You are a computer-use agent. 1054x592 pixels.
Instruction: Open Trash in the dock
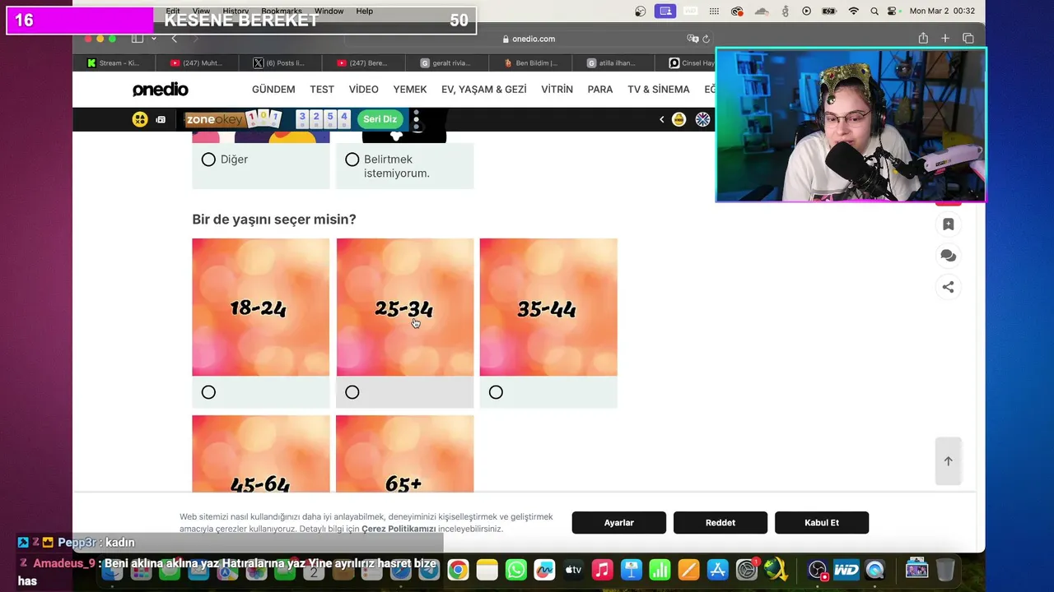pos(945,570)
